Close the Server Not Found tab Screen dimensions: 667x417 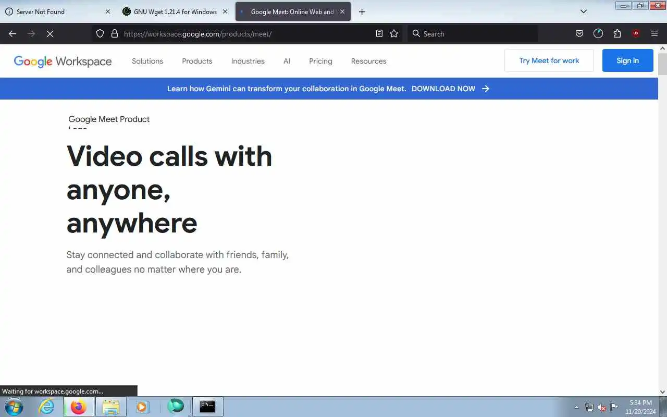pyautogui.click(x=108, y=11)
